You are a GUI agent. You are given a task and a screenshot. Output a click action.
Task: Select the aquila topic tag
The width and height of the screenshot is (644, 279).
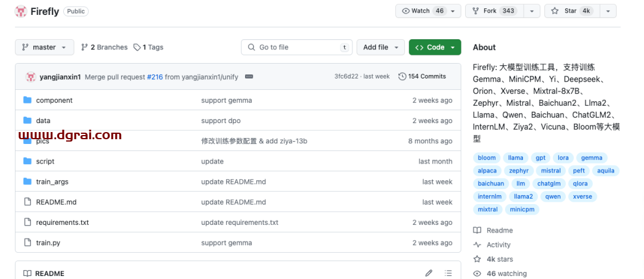pyautogui.click(x=606, y=171)
